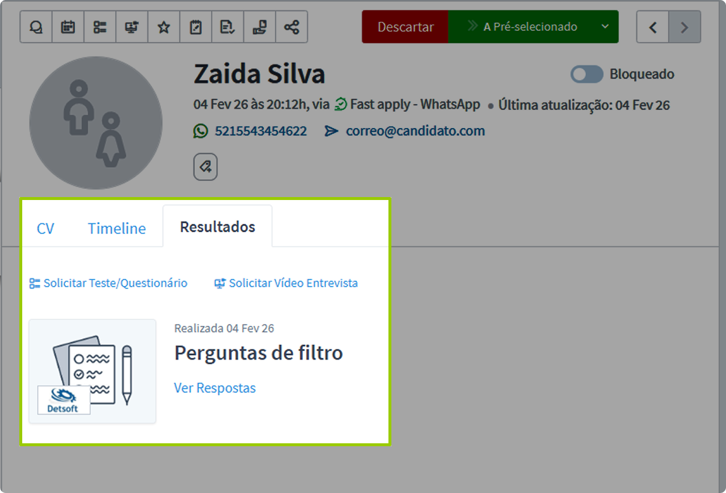Go to the previous candidate arrow
Image resolution: width=726 pixels, height=493 pixels.
[x=653, y=27]
